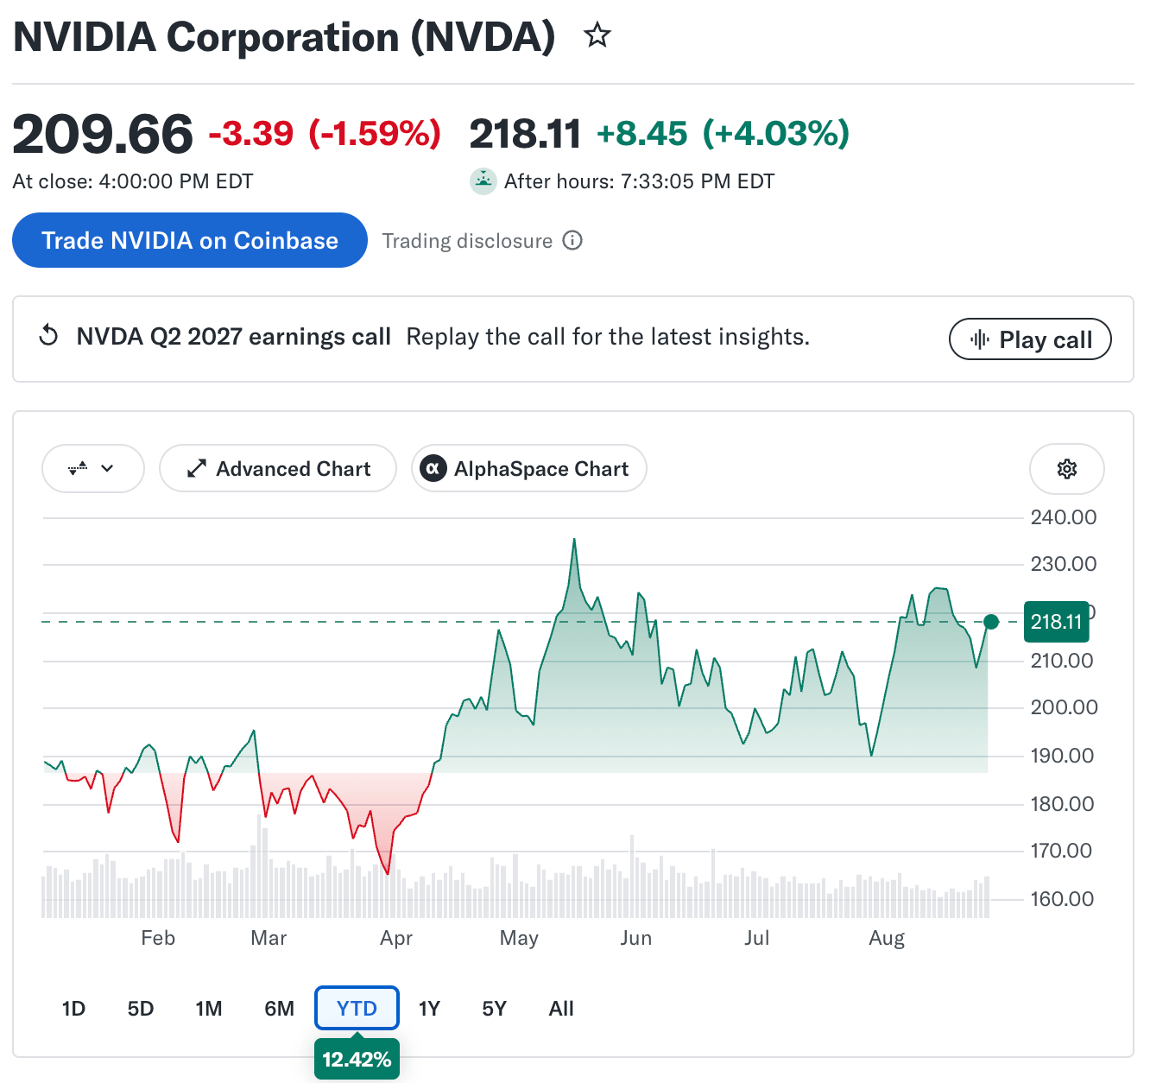Viewport: 1150px width, 1083px height.
Task: Click 'Replay the call for the latest insights'
Action: pyautogui.click(x=608, y=337)
